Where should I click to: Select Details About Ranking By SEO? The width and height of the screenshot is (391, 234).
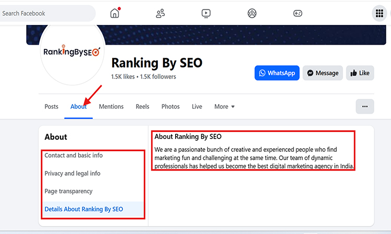pos(93,209)
